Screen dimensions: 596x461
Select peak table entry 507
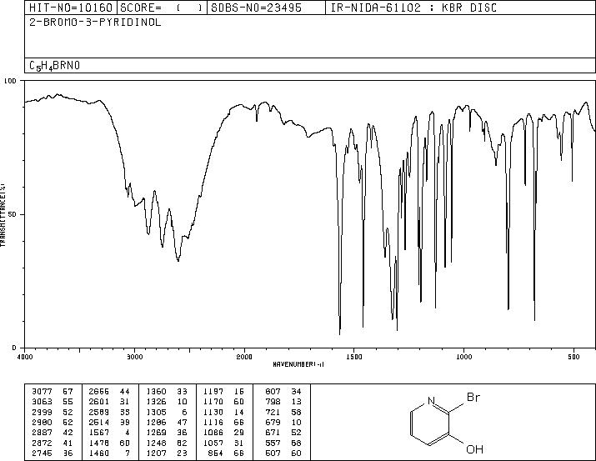click(x=273, y=453)
